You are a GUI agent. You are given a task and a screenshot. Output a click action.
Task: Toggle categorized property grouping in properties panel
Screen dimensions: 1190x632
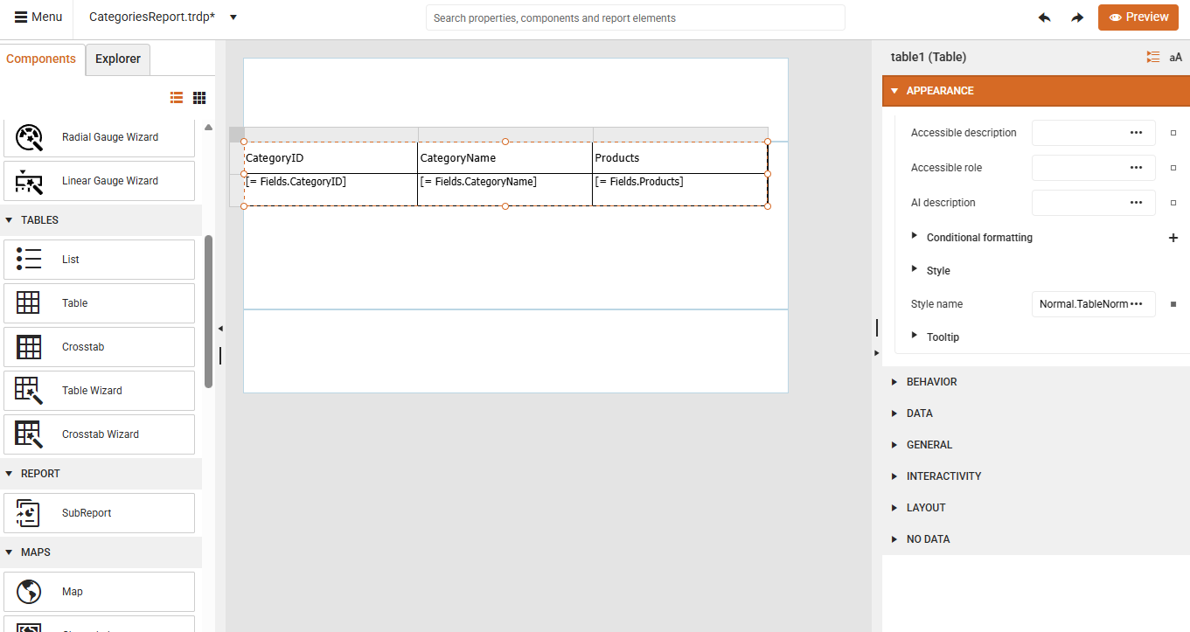[1152, 57]
